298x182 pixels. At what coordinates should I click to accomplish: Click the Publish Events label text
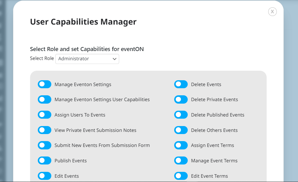(71, 161)
